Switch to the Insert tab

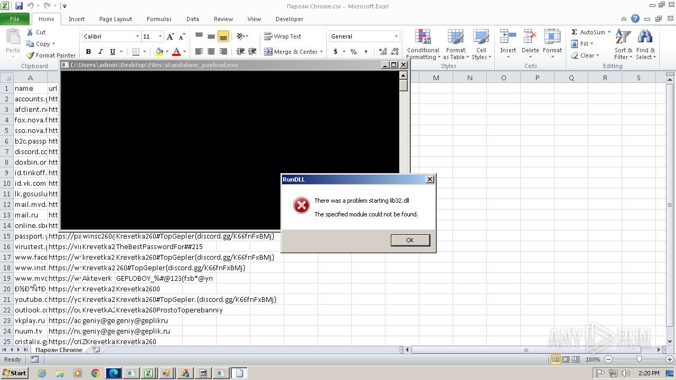(77, 19)
